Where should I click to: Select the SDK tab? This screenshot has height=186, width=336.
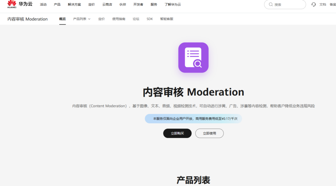150,19
